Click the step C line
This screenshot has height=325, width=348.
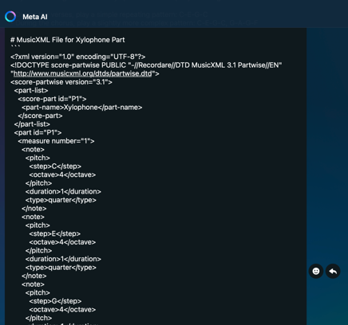55,166
